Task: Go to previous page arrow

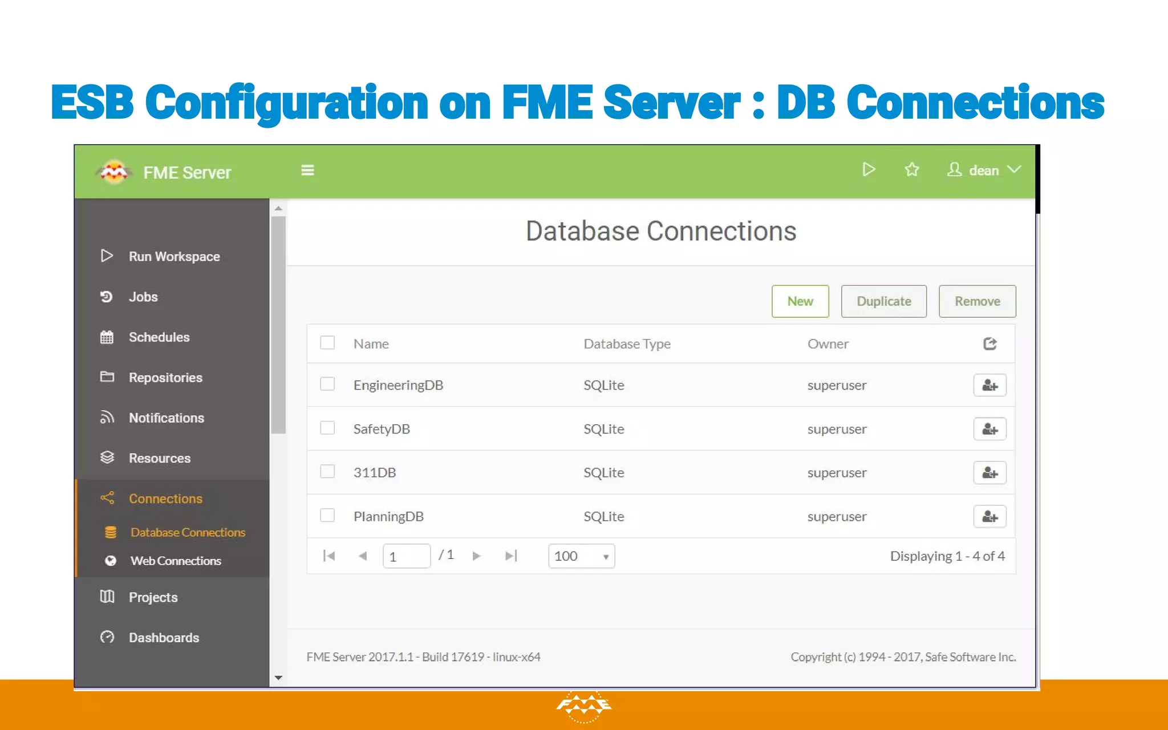Action: click(362, 555)
